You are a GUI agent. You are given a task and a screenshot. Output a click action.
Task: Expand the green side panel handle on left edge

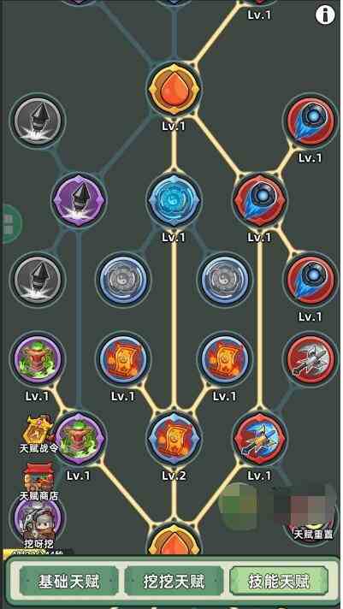[x=11, y=224]
